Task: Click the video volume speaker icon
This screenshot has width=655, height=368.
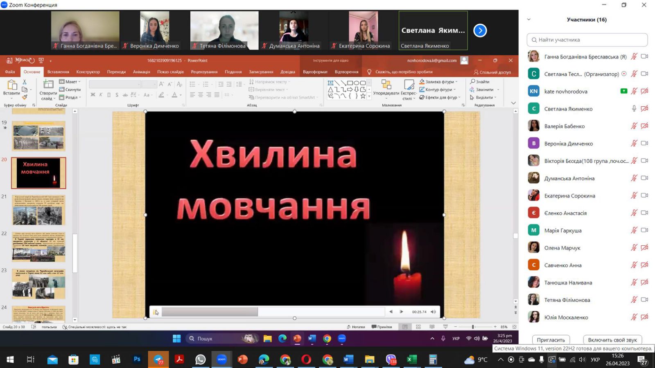Action: 433,312
